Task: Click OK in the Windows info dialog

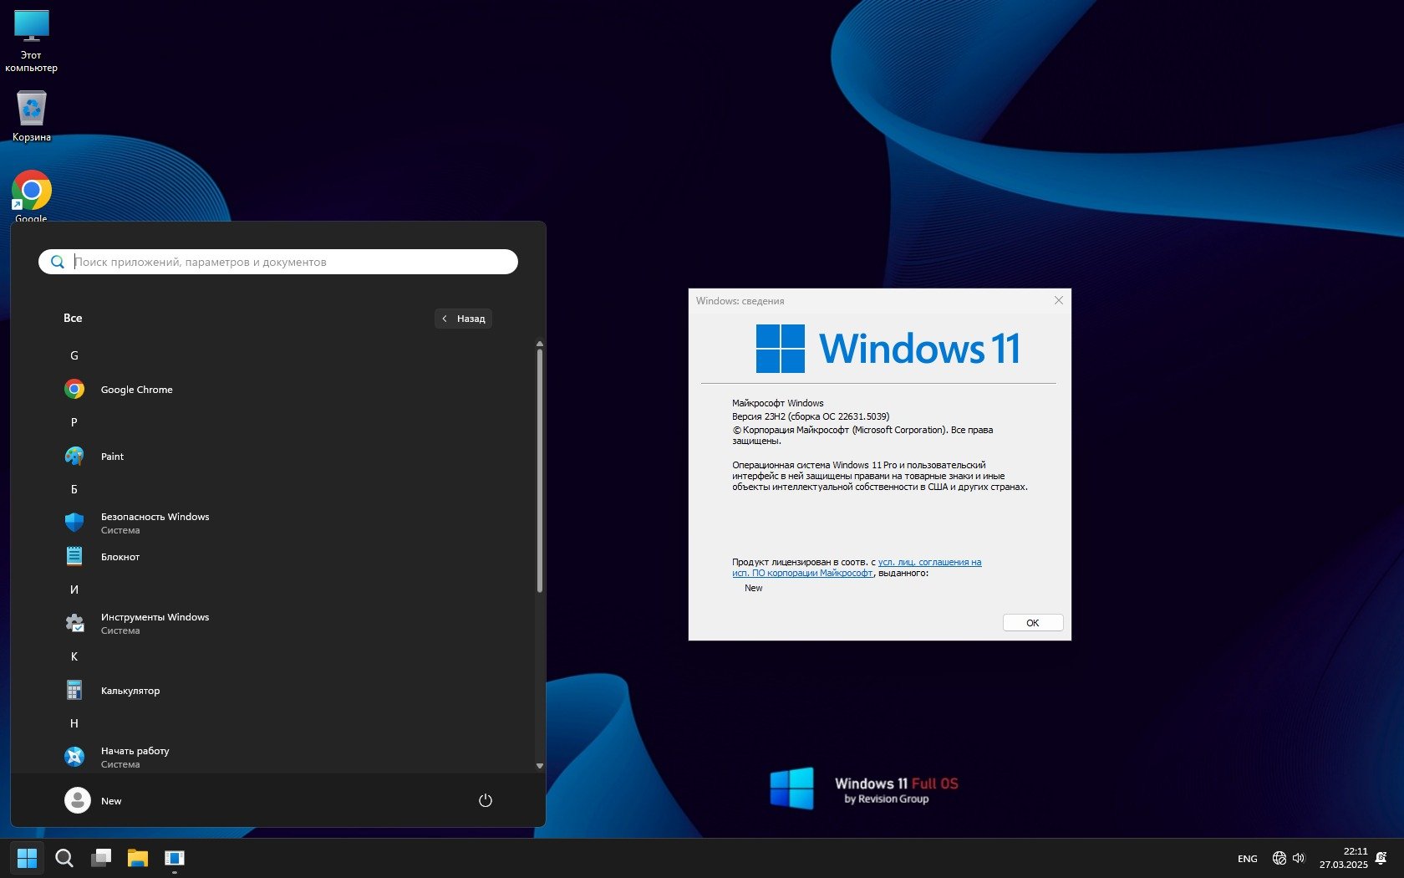Action: point(1032,623)
